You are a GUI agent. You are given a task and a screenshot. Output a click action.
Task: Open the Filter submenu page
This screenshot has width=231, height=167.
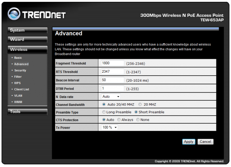pos(18,77)
